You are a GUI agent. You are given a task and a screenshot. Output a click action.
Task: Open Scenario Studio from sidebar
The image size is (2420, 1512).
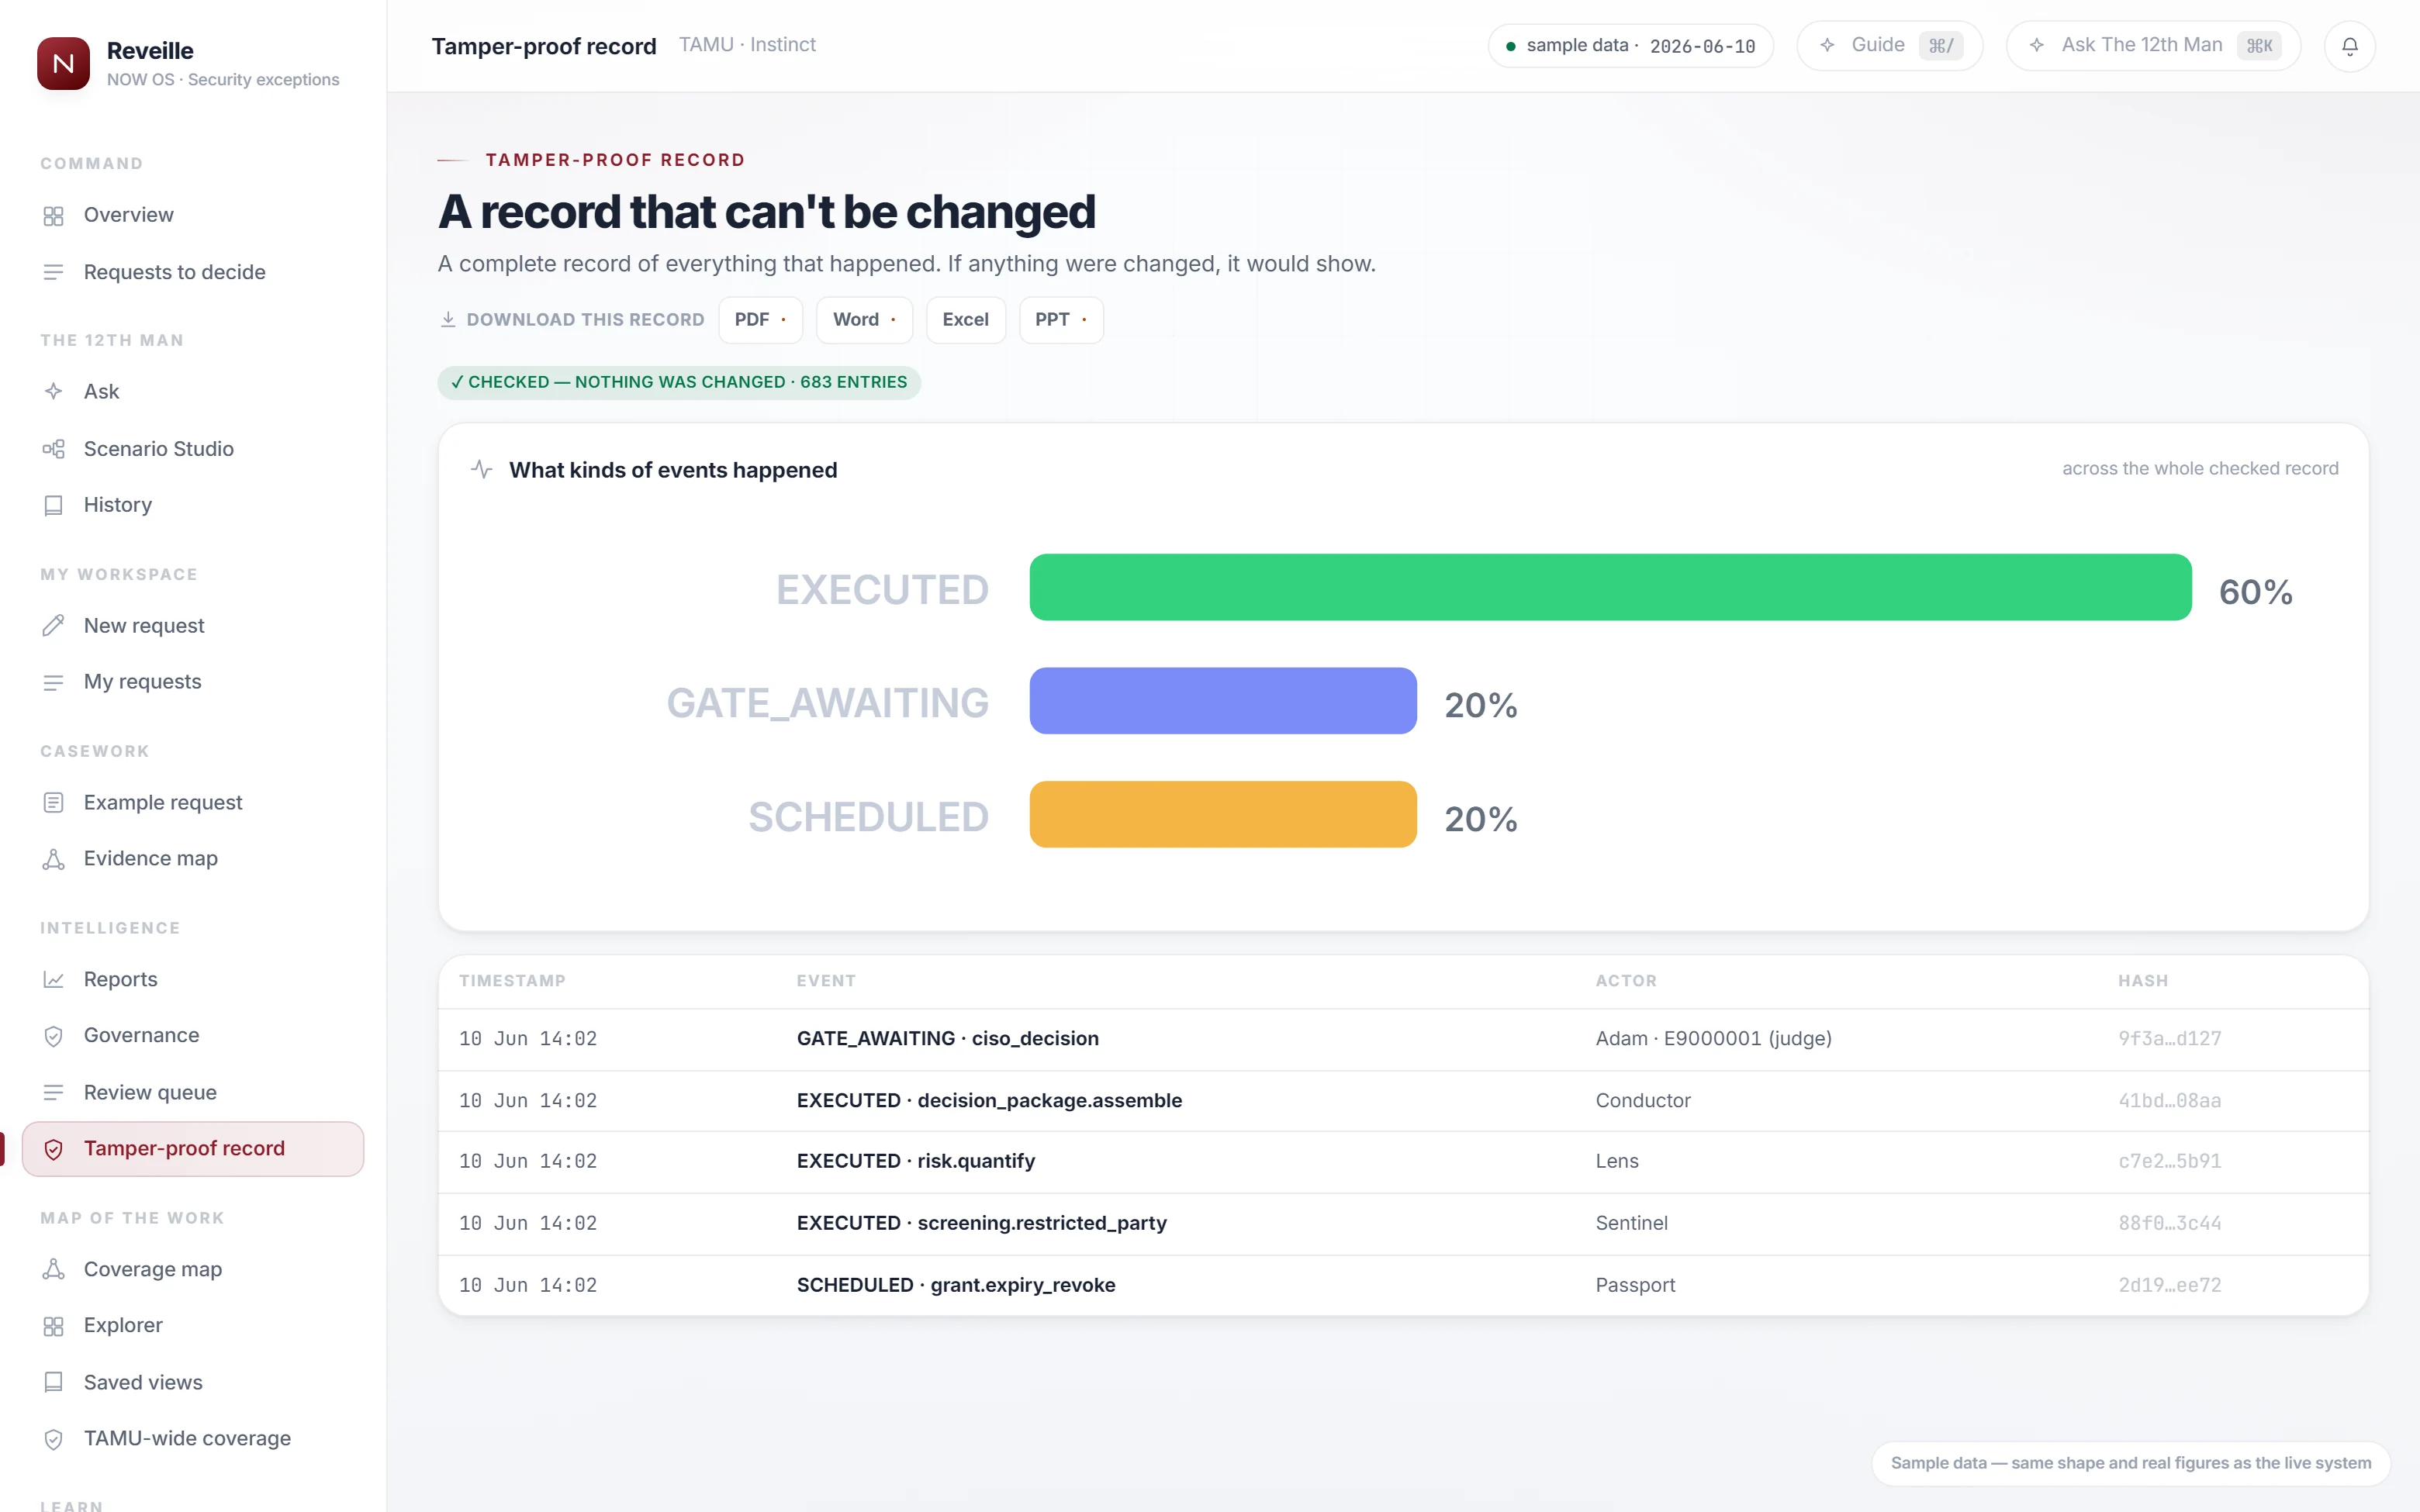[193, 449]
